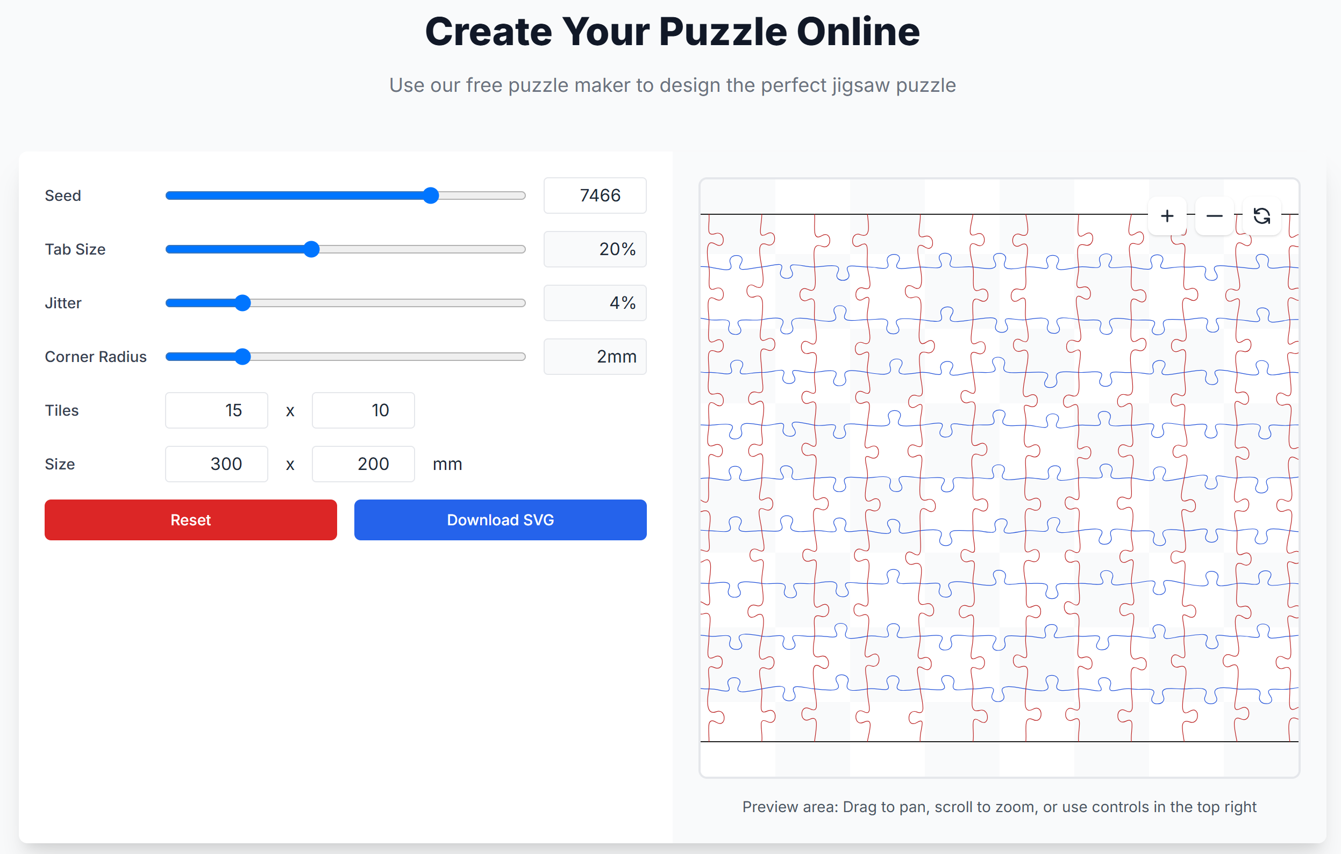Click the zoom out minus icon
Screen dimensions: 1341x854
[1214, 216]
